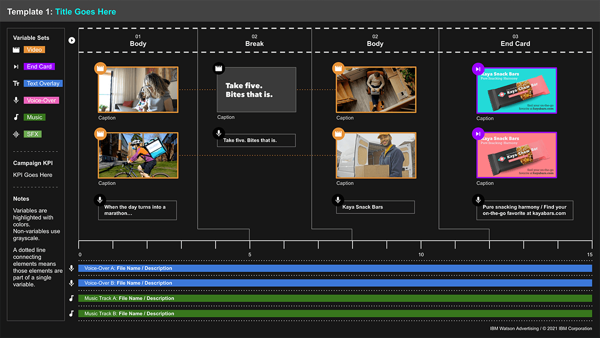Click the End Card skip icon in Variable Sets
Viewport: 600px width, 338px height.
point(16,66)
